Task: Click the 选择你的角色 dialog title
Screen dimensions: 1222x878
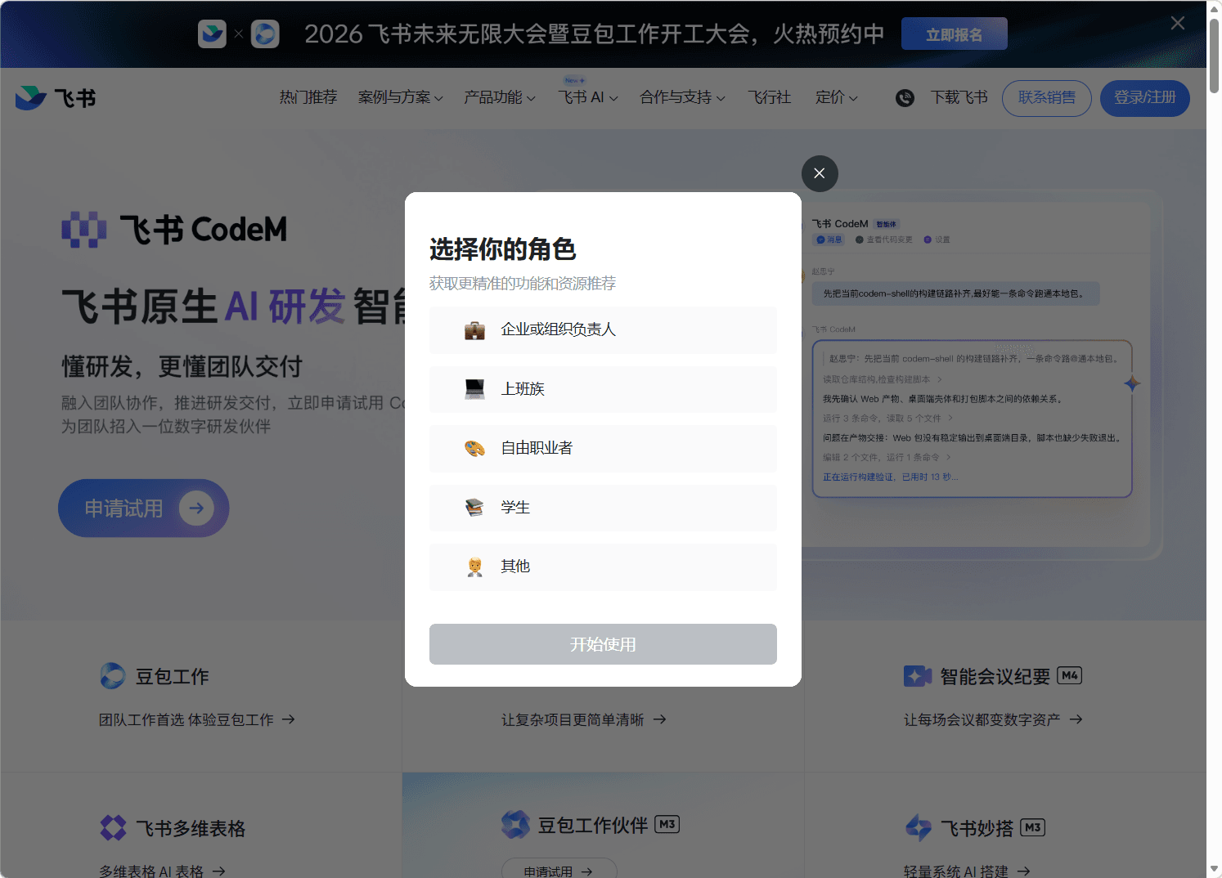Action: 503,249
